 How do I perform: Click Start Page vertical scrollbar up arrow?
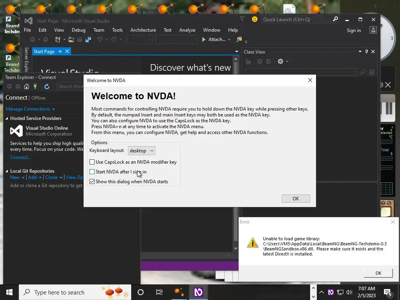coord(236,59)
